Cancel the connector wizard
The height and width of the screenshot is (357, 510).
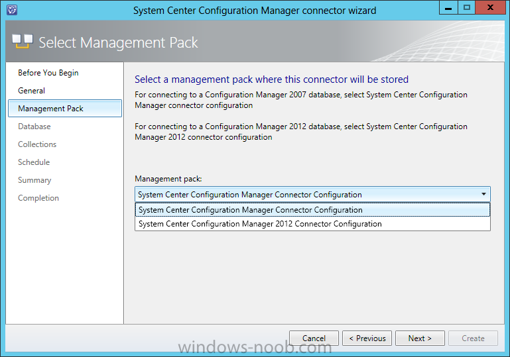click(314, 338)
